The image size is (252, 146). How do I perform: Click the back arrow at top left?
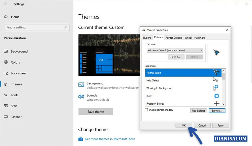[5, 4]
